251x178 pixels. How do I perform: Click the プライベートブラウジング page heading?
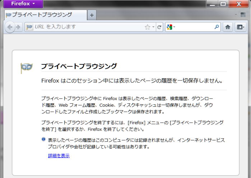[79, 66]
